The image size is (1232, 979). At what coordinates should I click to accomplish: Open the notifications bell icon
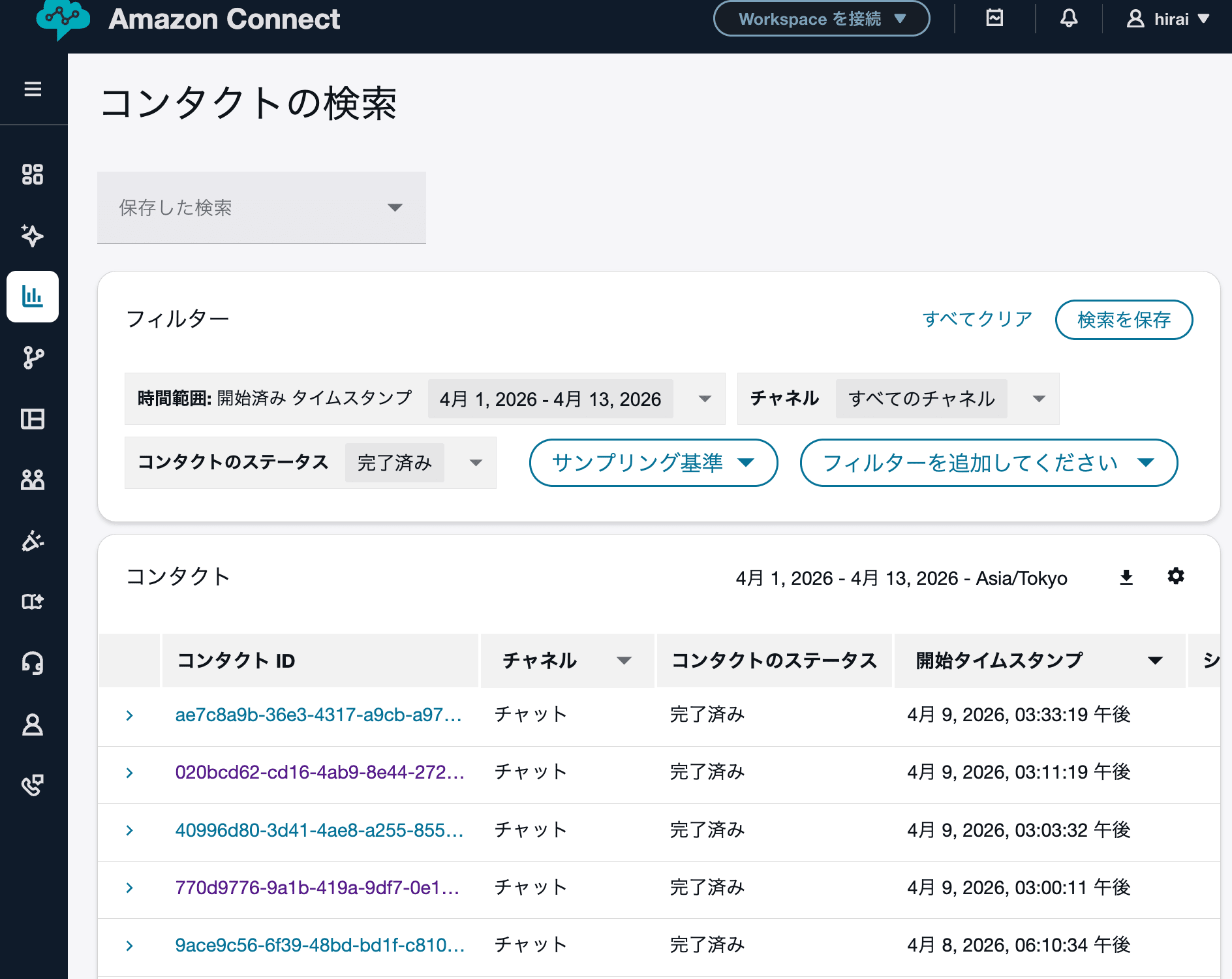[x=1069, y=18]
